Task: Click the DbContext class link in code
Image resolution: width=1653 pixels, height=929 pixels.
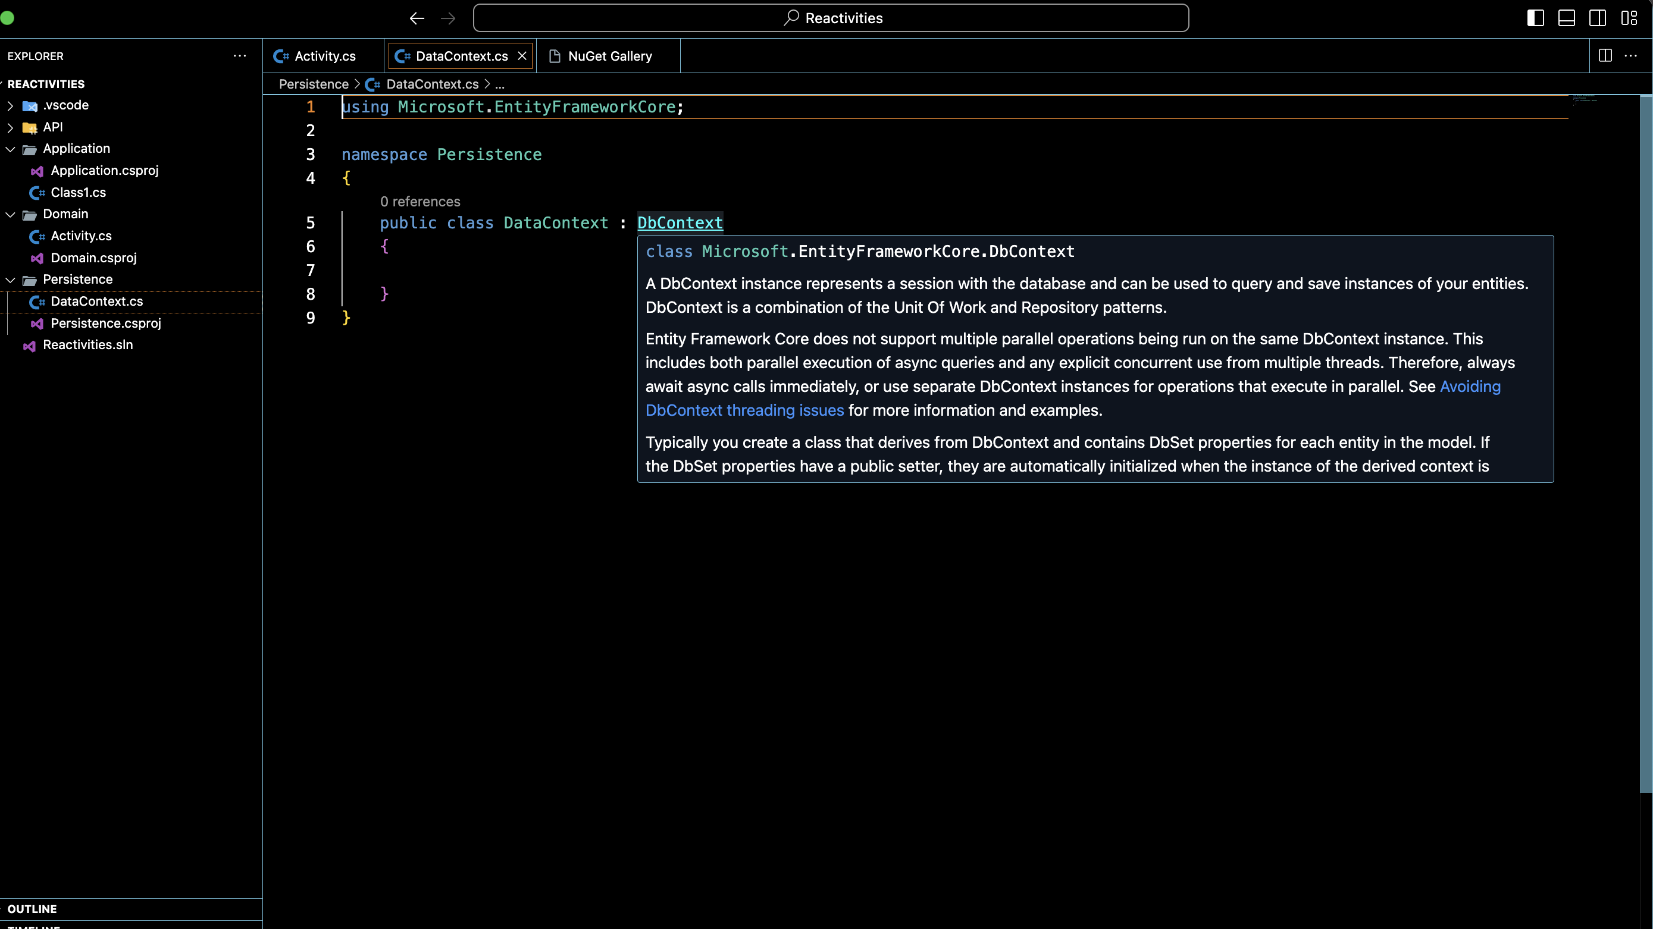Action: (x=680, y=222)
